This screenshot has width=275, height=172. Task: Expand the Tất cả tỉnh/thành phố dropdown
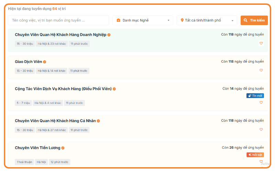point(207,20)
